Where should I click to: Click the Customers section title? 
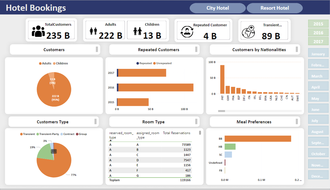coord(54,50)
